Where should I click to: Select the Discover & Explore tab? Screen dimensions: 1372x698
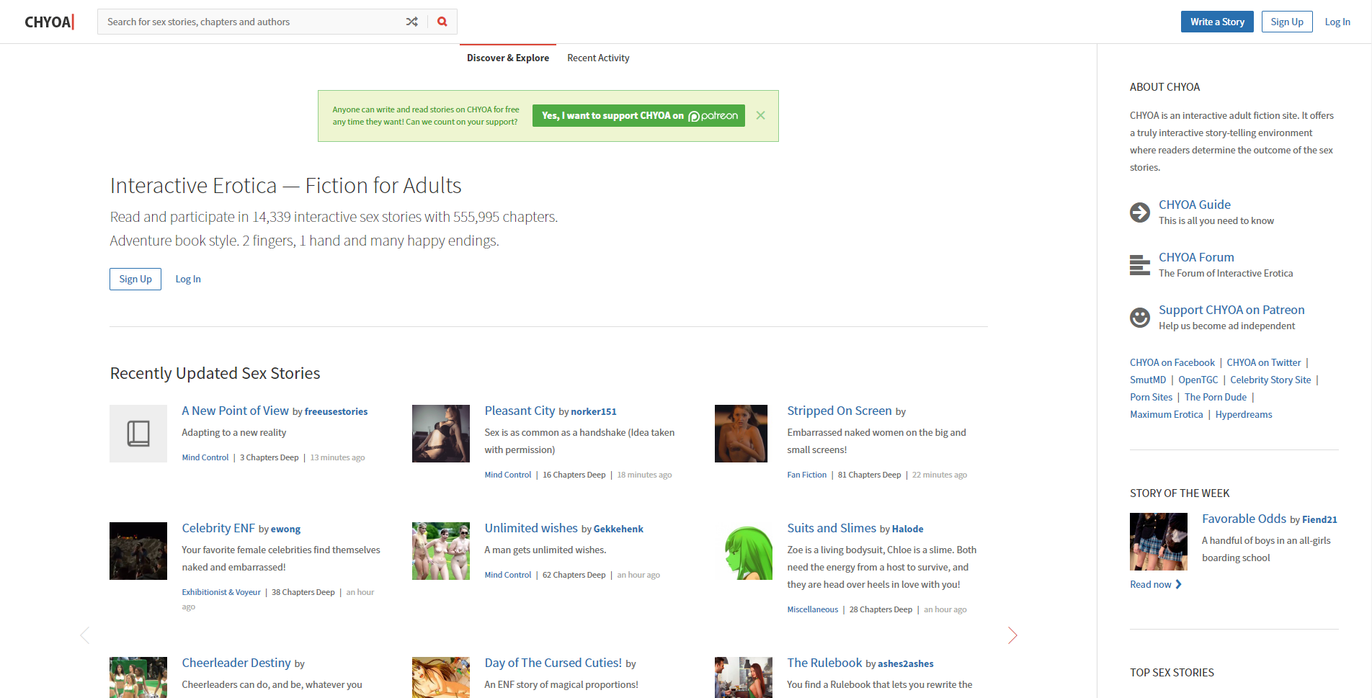pyautogui.click(x=507, y=58)
